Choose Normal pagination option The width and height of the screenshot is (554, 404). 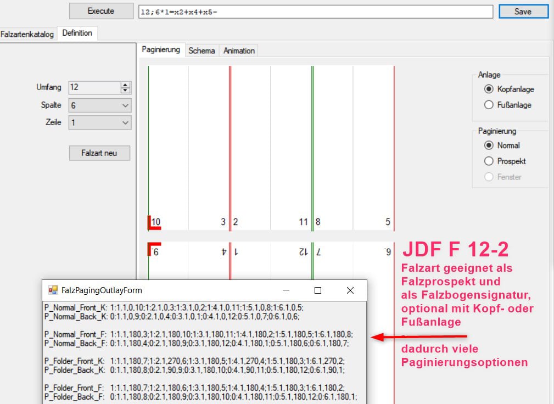[489, 145]
